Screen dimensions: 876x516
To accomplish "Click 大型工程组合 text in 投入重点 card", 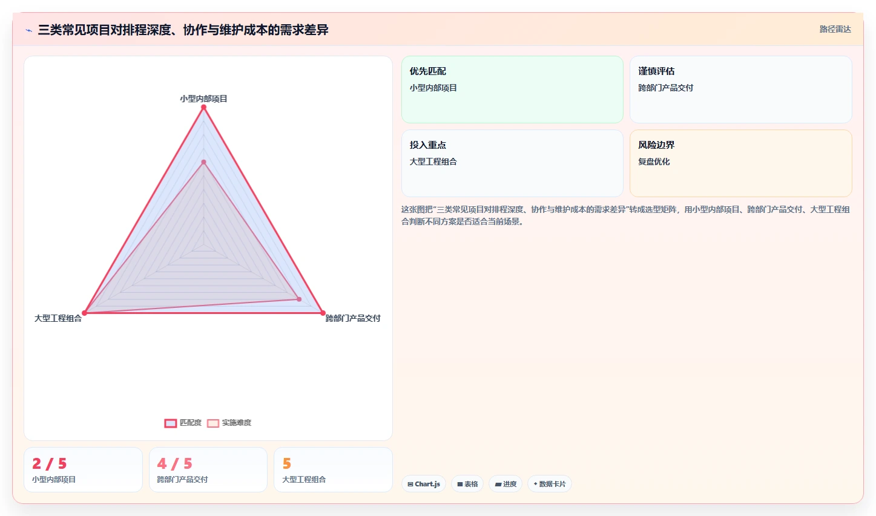I will 433,162.
